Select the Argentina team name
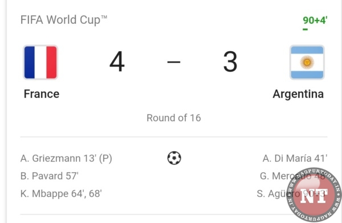Viewport: 342px width, 223px height. [298, 94]
